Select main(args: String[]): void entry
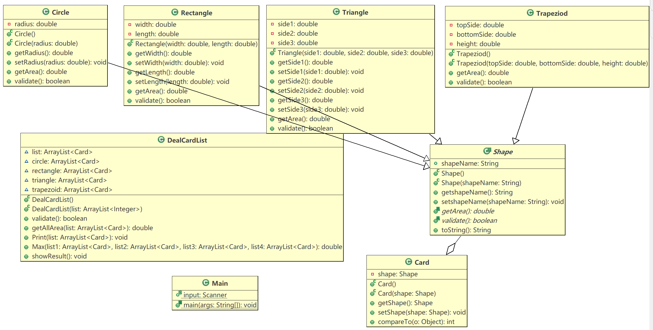Screen dimensions: 653x330 (x=220, y=305)
